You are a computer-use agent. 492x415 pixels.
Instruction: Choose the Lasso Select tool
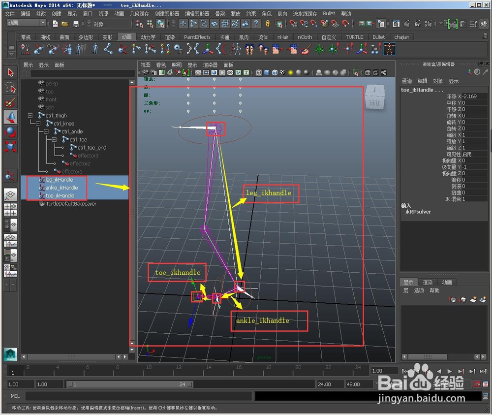[x=10, y=88]
